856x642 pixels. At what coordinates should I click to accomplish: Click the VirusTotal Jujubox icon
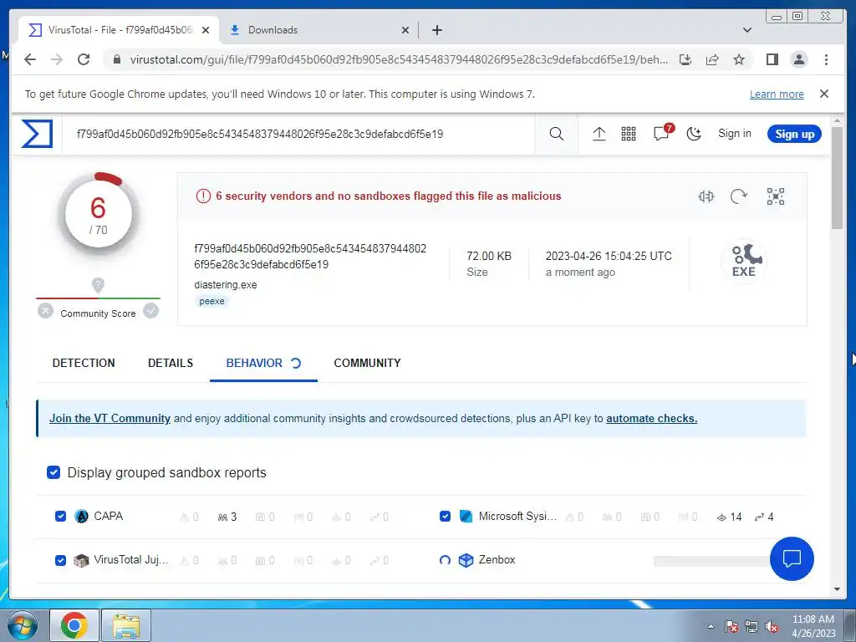click(81, 560)
